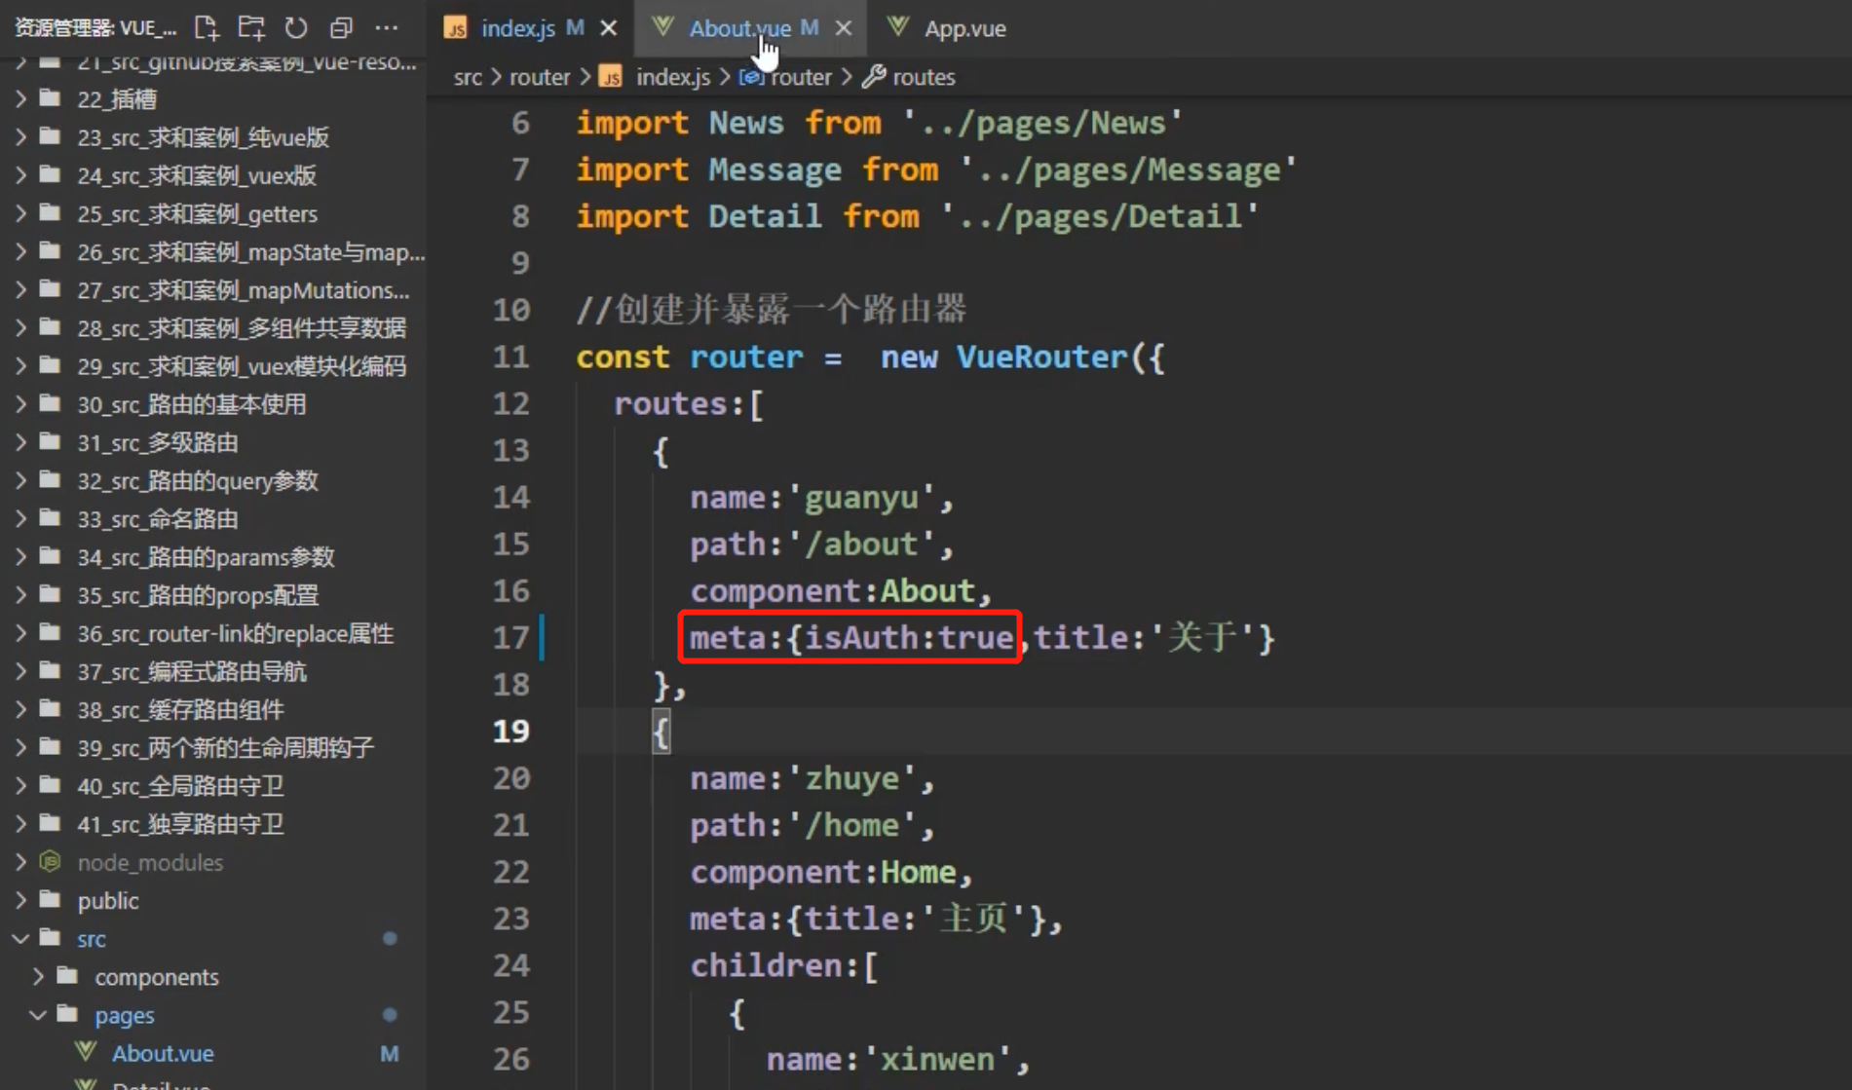
Task: Click the Vue file icon on the App.vue tab
Action: [x=898, y=27]
